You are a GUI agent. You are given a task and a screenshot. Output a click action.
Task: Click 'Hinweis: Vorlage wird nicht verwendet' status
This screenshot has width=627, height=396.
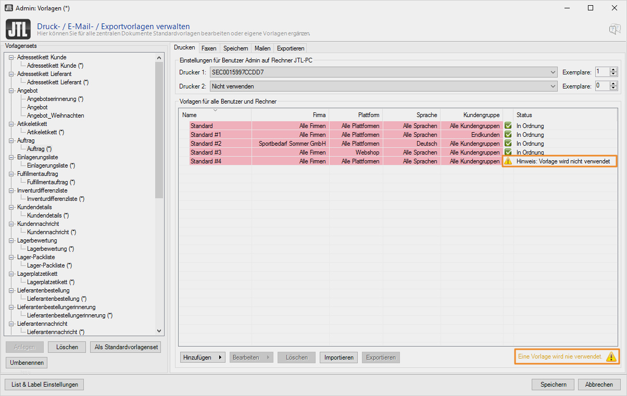click(x=563, y=161)
